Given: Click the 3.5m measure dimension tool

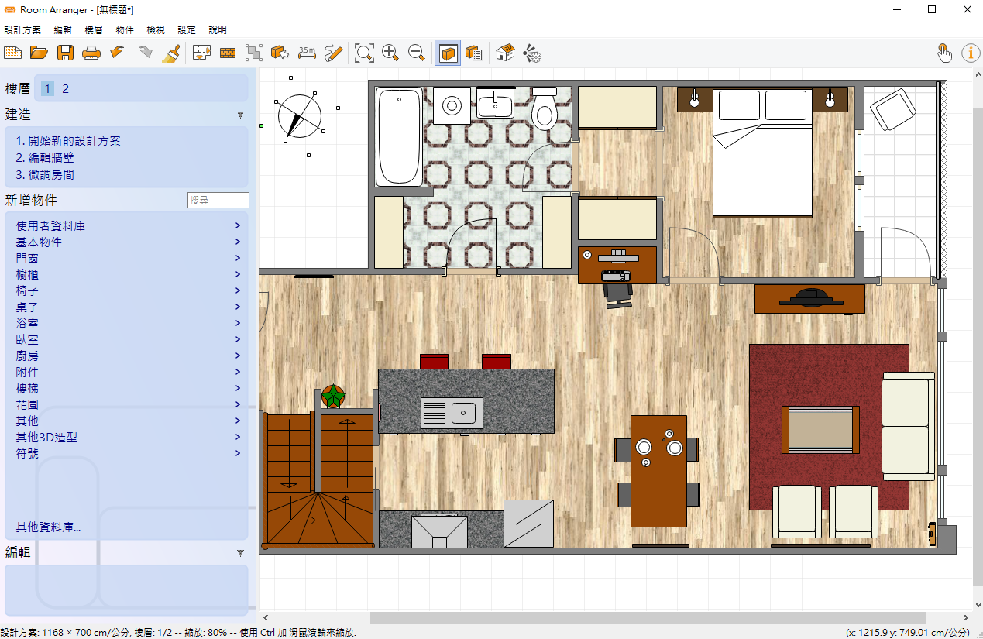Looking at the screenshot, I should coord(307,53).
